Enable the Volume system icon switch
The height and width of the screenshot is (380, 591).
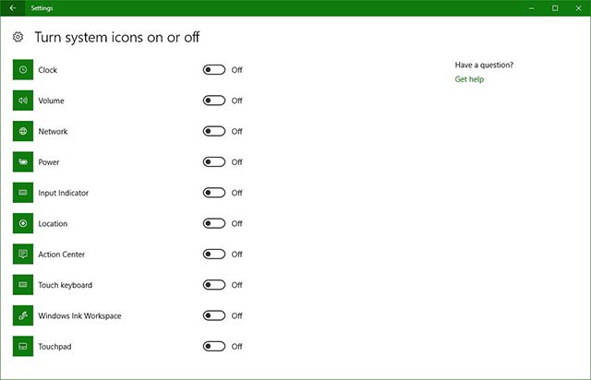click(214, 101)
